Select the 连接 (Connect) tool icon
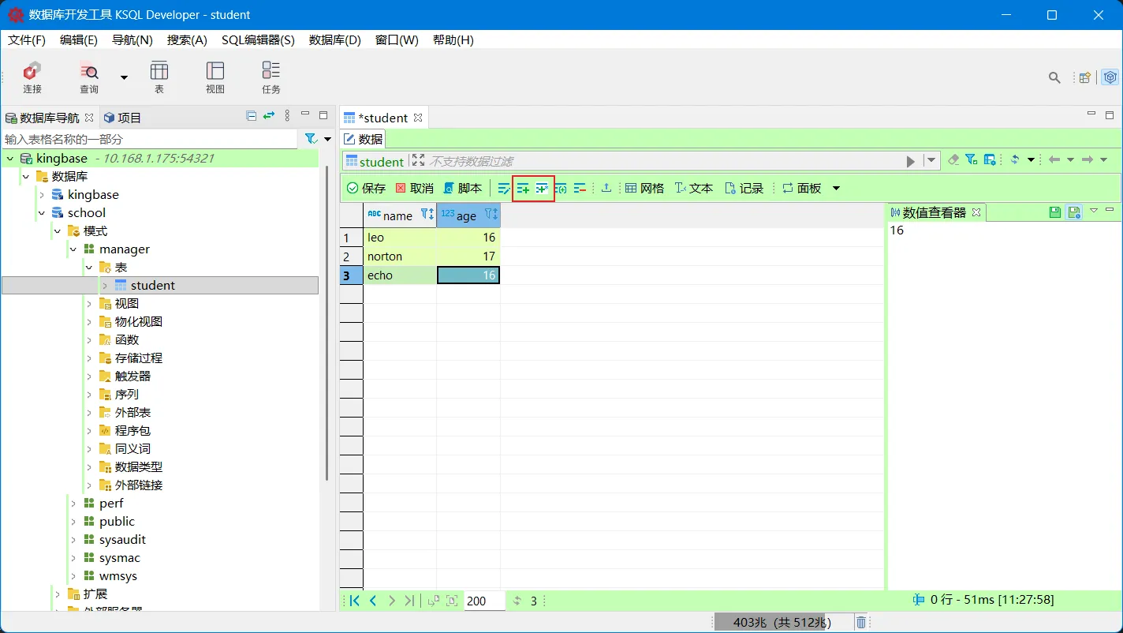Viewport: 1123px width, 633px height. point(32,77)
